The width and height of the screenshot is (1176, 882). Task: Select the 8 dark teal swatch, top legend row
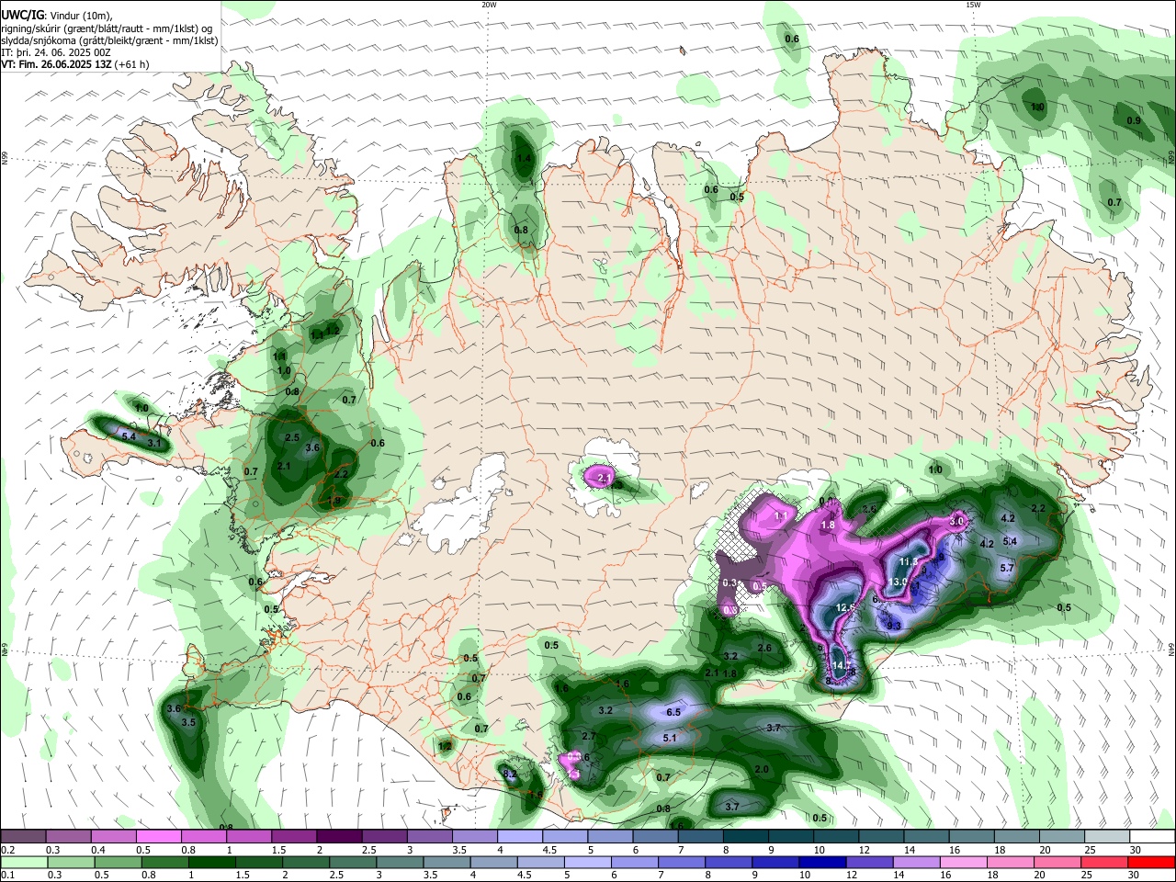point(744,837)
